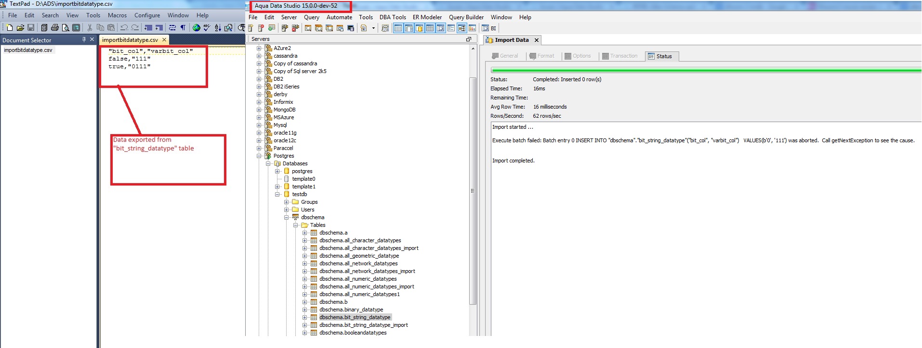The height and width of the screenshot is (348, 922).
Task: Switch to the Options tab
Action: (x=578, y=56)
